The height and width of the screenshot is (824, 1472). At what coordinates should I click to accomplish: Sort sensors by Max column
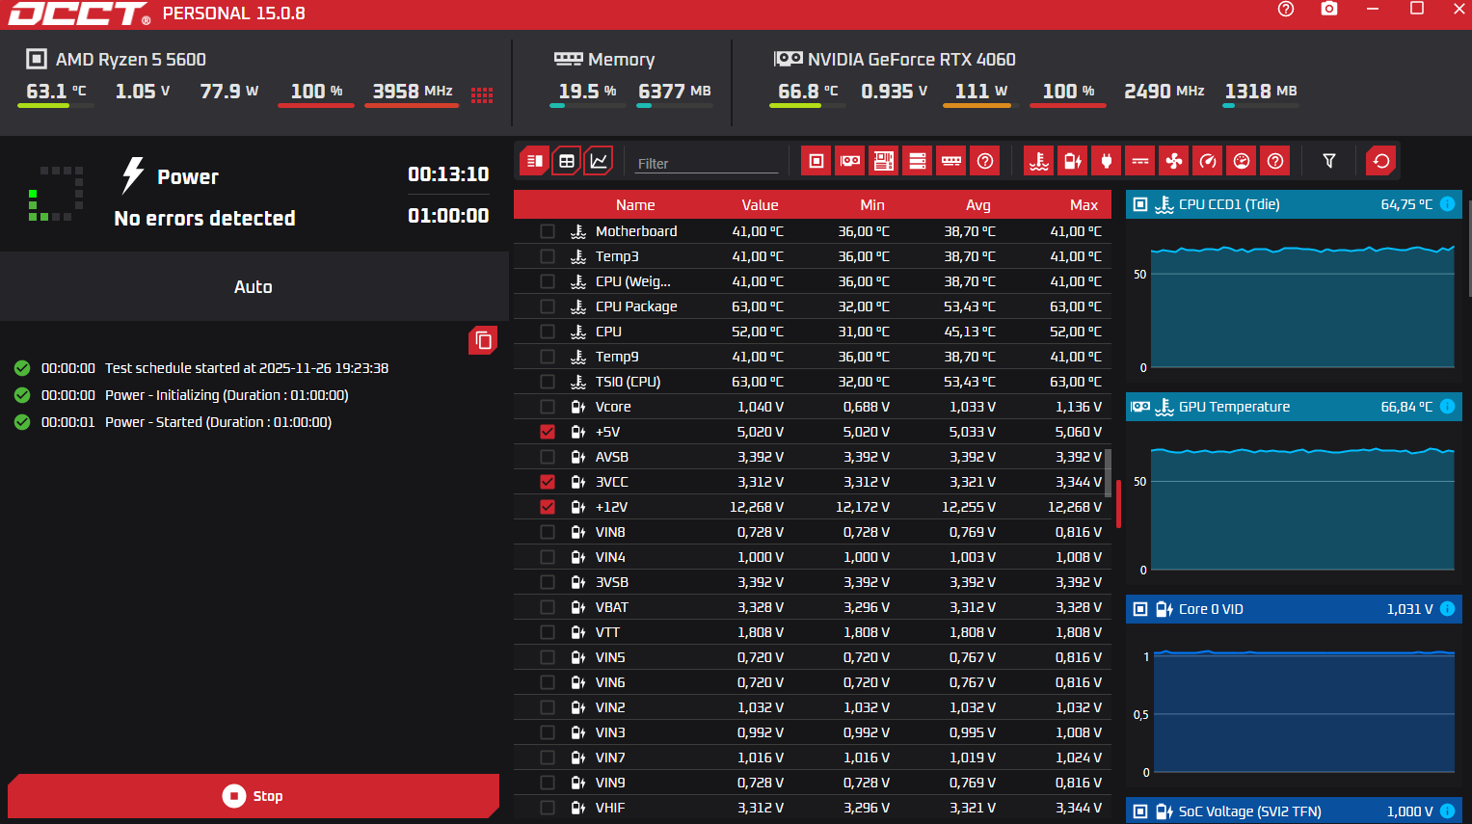[1084, 205]
